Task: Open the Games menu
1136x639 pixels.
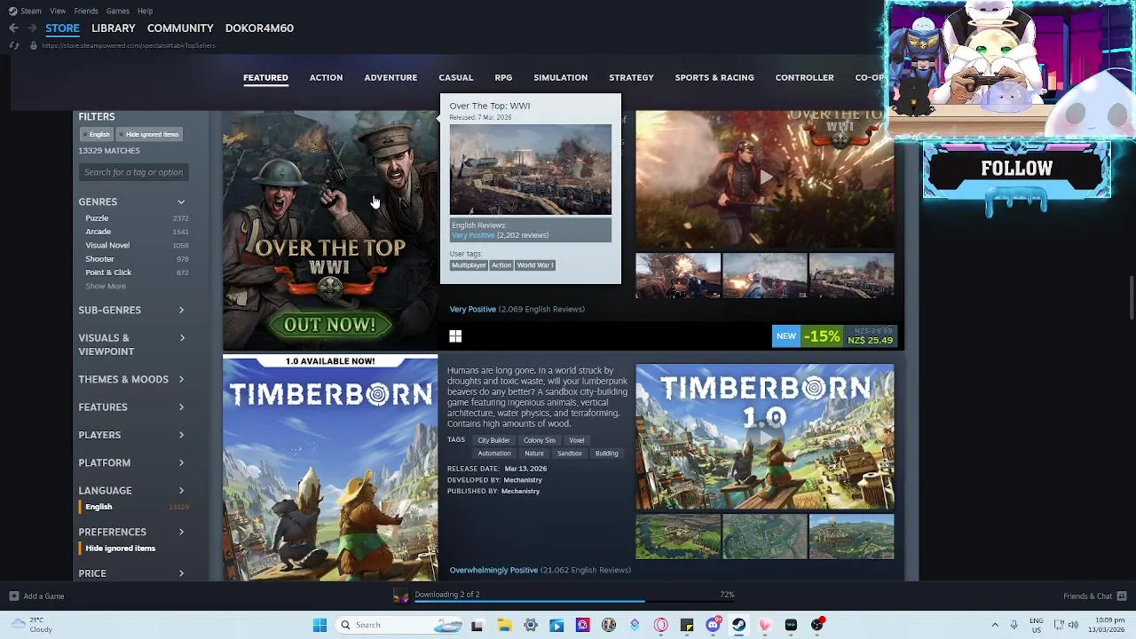Action: (117, 11)
